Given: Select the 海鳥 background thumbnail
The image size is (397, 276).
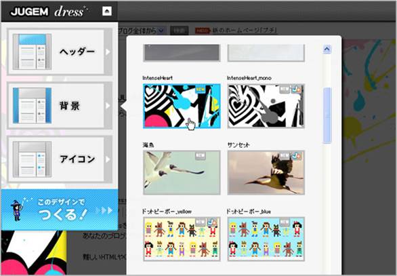Looking at the screenshot, I should pos(182,173).
